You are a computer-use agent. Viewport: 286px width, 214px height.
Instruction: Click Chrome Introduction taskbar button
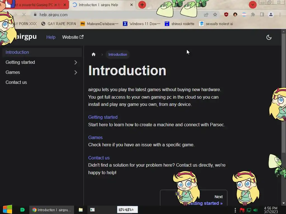pos(52,210)
